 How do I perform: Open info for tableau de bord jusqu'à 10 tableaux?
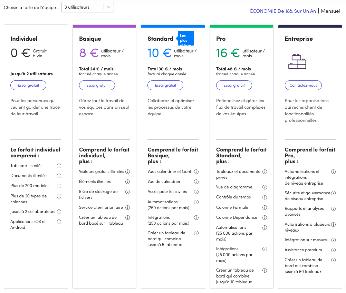(x=265, y=270)
